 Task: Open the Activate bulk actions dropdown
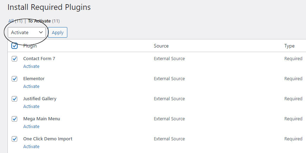pyautogui.click(x=27, y=32)
